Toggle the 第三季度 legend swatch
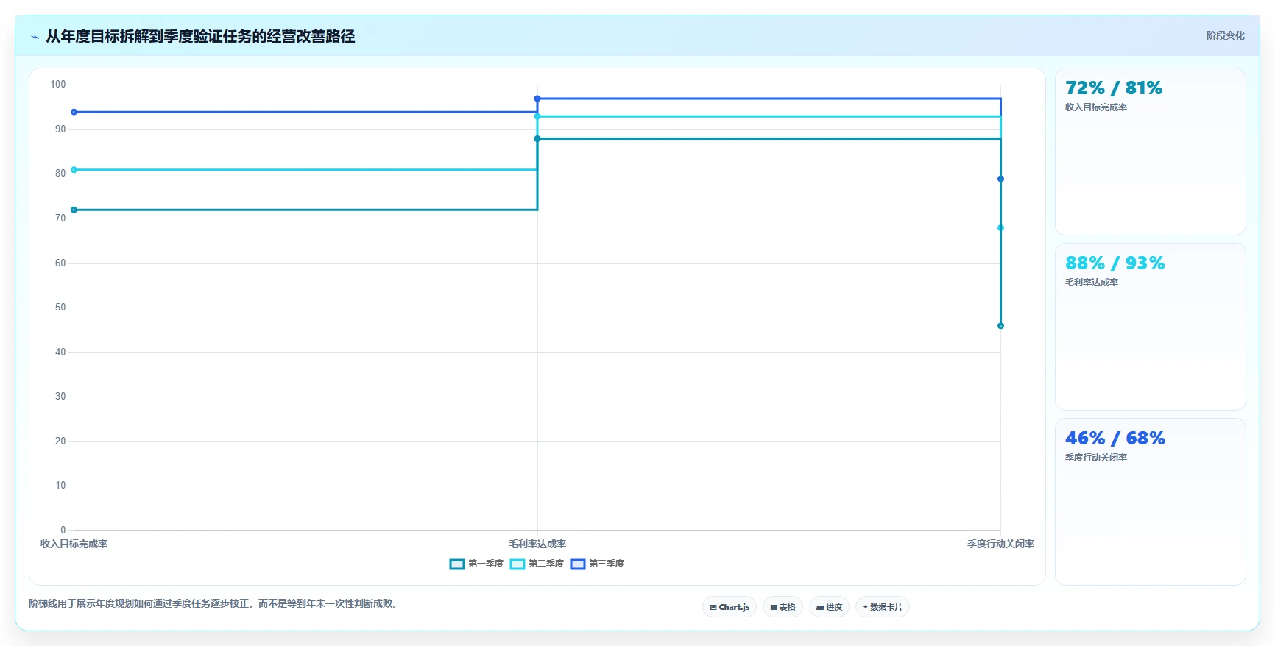Screen dimensions: 1275x646 (578, 564)
